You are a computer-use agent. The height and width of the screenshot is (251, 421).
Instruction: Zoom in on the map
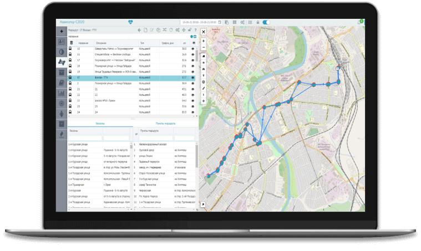tap(204, 40)
